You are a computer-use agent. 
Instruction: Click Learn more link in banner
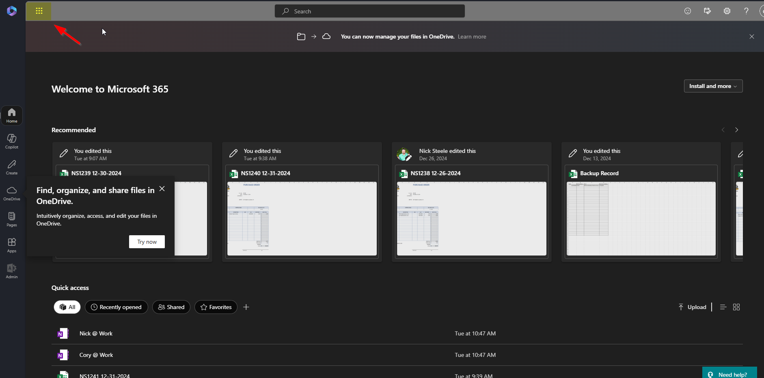472,37
